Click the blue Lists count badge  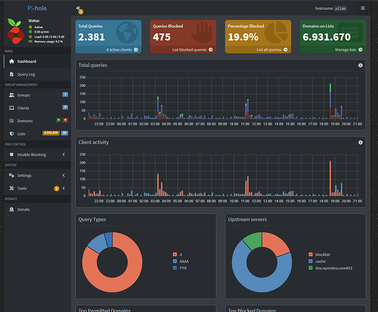(64, 133)
